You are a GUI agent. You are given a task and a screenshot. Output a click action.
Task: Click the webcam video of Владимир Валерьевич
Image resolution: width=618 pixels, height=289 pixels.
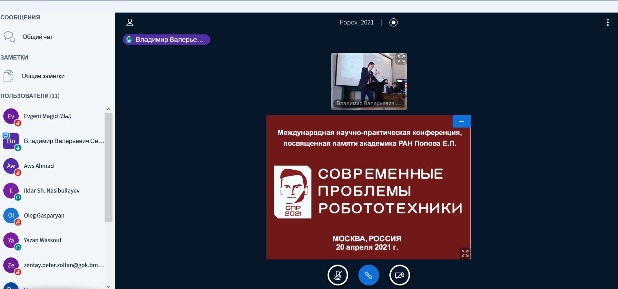pyautogui.click(x=369, y=81)
